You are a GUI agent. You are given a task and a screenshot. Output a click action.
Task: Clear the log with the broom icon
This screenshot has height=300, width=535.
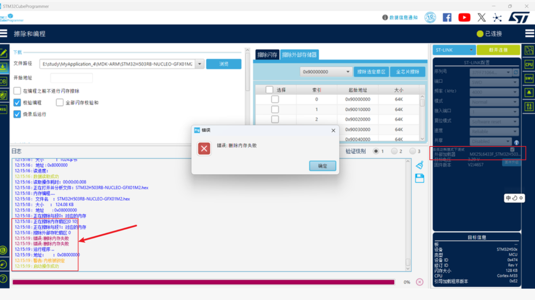coord(420,165)
